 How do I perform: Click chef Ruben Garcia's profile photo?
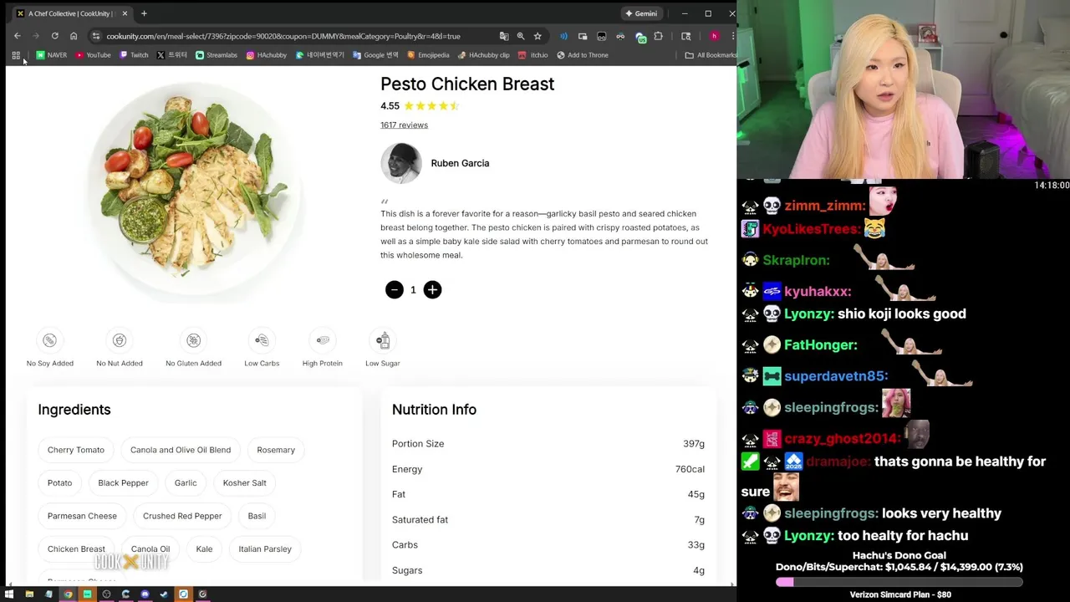point(401,163)
